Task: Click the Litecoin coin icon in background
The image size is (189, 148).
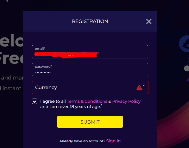Action: coord(185,44)
